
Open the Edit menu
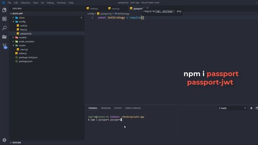click(x=16, y=3)
